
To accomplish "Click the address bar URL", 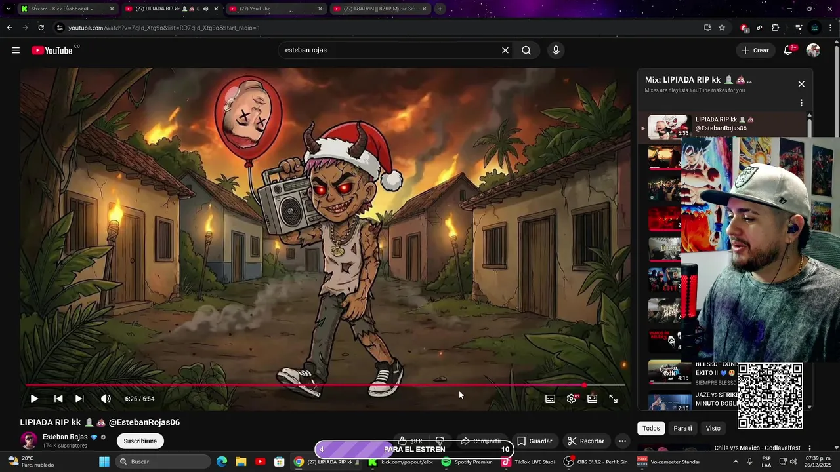I will pos(164,28).
